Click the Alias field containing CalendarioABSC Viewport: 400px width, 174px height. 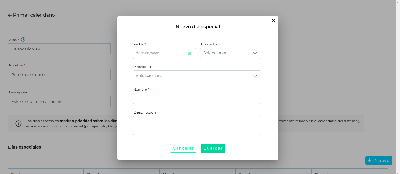(x=59, y=49)
